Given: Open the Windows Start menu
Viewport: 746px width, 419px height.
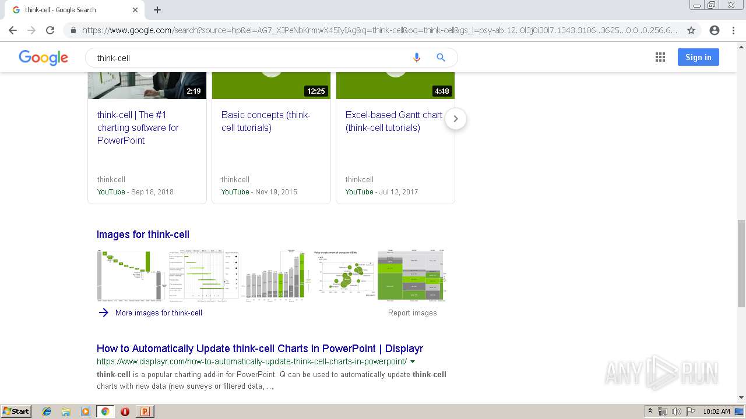Looking at the screenshot, I should 16,411.
